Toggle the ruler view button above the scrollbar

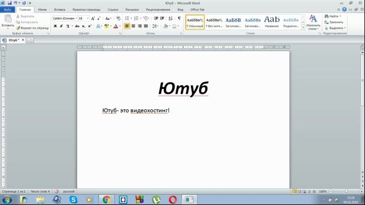pos(362,47)
